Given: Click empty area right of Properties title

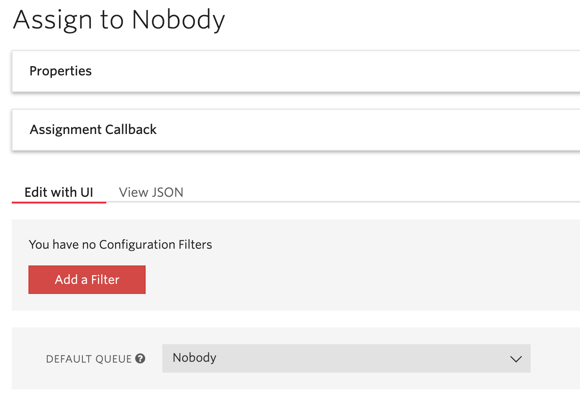Looking at the screenshot, I should pos(335,71).
